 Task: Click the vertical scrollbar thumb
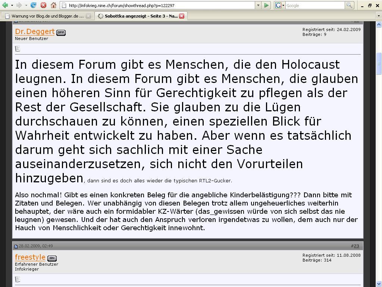click(x=379, y=64)
